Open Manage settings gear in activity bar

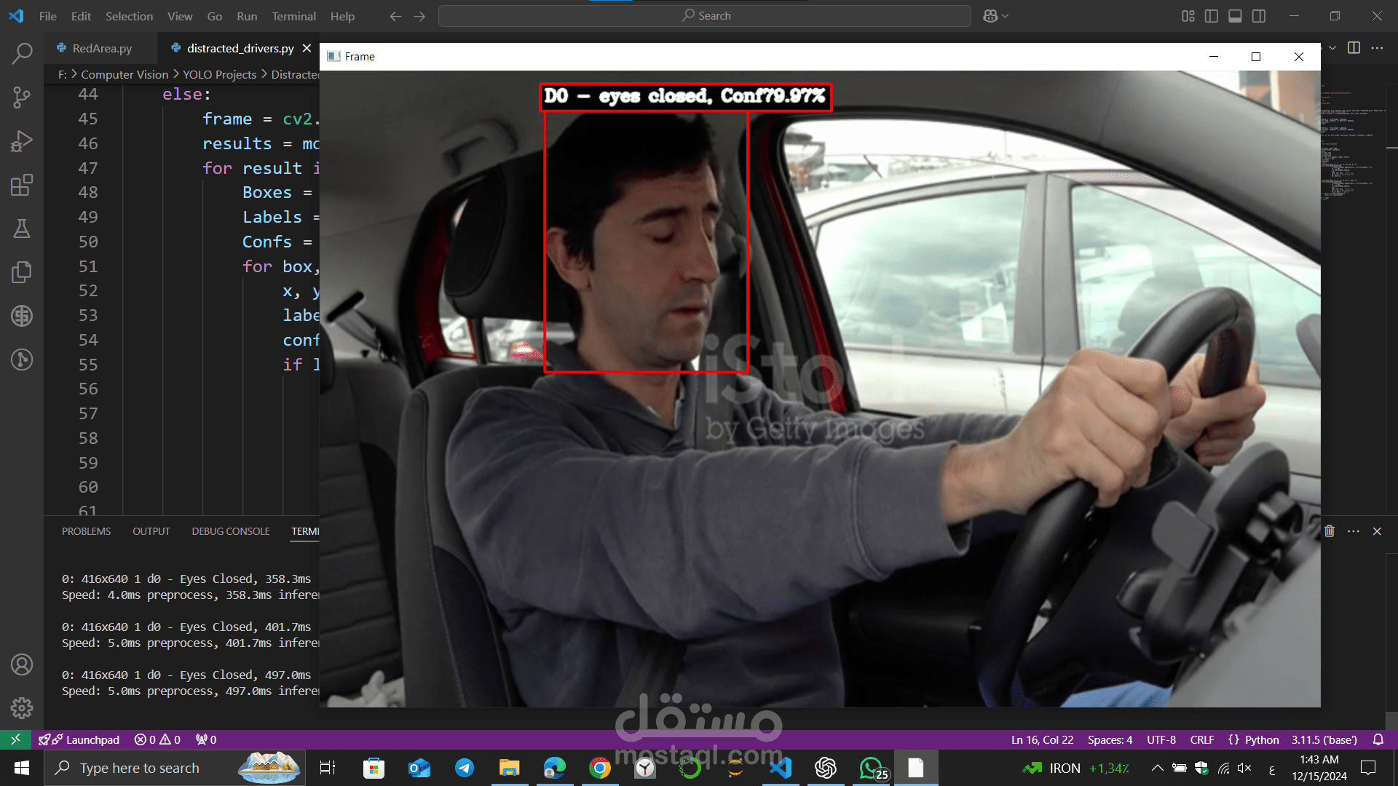[x=22, y=707]
